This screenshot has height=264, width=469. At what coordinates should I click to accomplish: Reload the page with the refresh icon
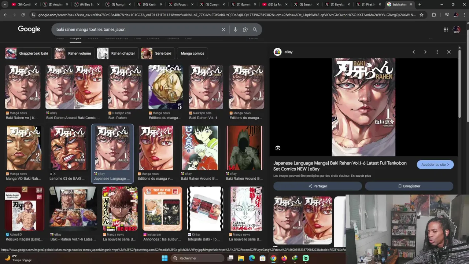[23, 15]
